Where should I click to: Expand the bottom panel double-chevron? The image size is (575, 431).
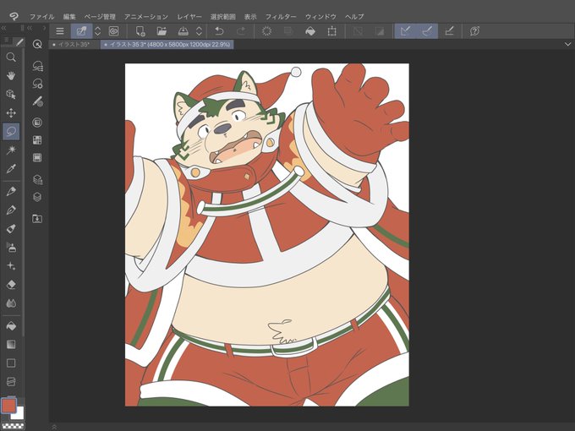pyautogui.click(x=54, y=427)
